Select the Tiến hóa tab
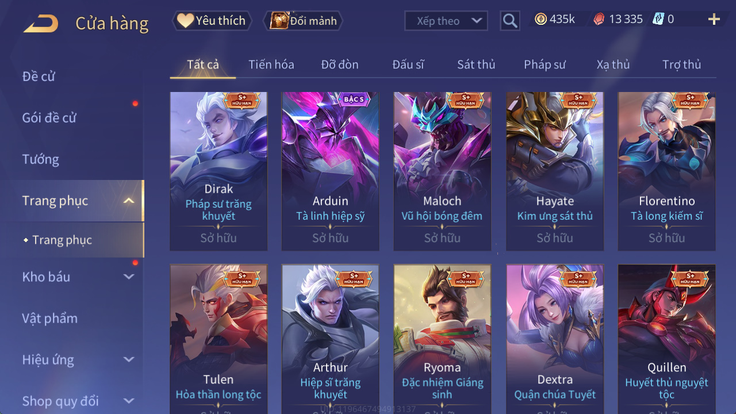The height and width of the screenshot is (414, 736). pos(271,64)
